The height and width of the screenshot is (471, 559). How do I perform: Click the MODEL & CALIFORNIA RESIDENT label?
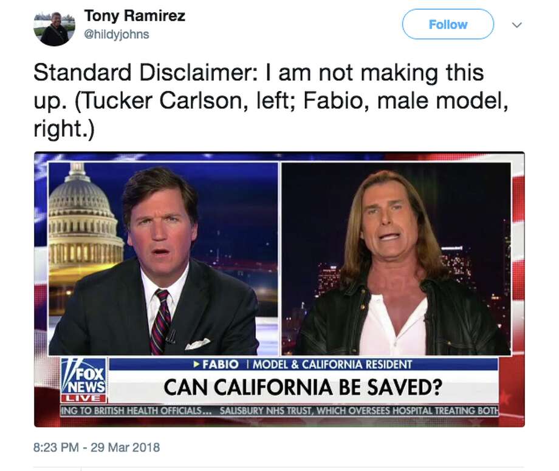332,365
